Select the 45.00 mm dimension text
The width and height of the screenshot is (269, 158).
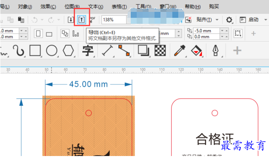coord(88,84)
